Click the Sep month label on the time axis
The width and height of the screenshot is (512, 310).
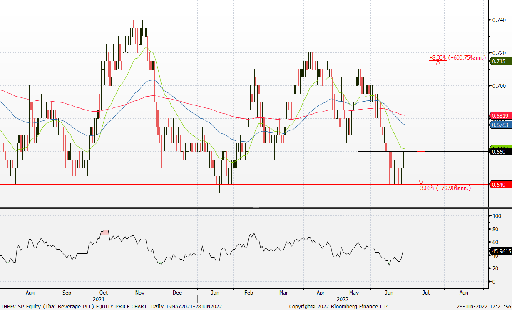(x=67, y=293)
